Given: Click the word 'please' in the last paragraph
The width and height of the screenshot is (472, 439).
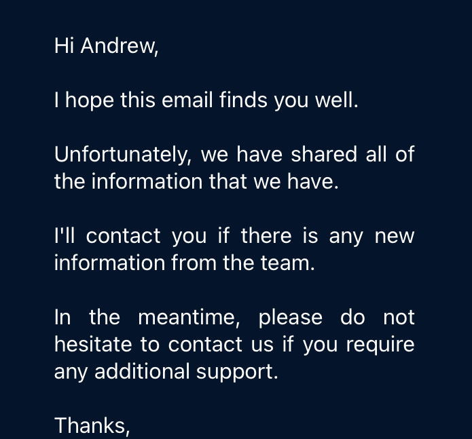Looking at the screenshot, I should [291, 318].
